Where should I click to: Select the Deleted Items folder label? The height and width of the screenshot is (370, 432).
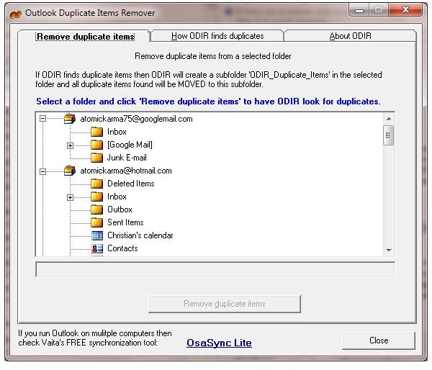click(x=131, y=184)
